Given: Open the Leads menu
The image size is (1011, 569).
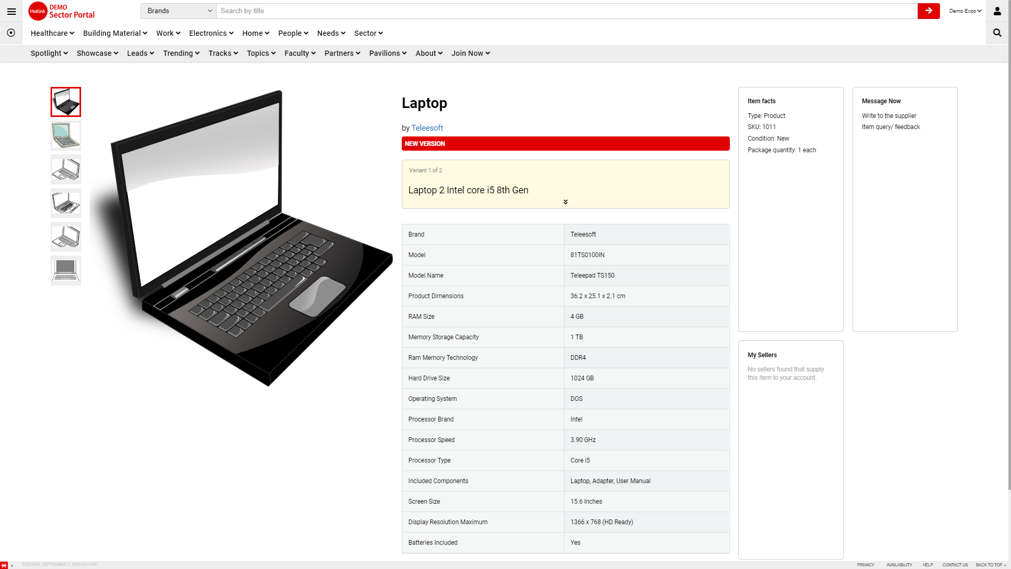Looking at the screenshot, I should coord(141,53).
